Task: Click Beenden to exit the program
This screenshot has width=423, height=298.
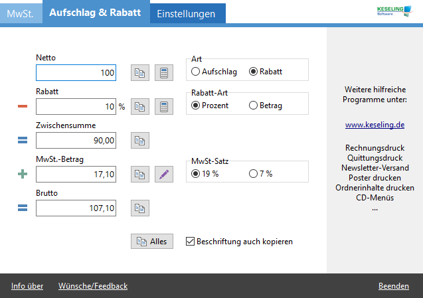Action: [393, 286]
